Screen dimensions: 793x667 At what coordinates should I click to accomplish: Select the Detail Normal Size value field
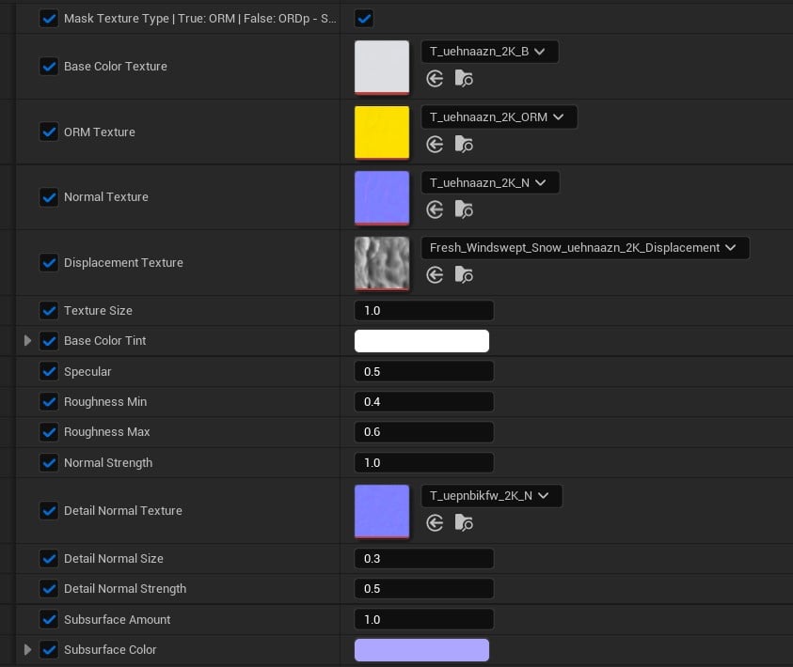[x=424, y=558]
